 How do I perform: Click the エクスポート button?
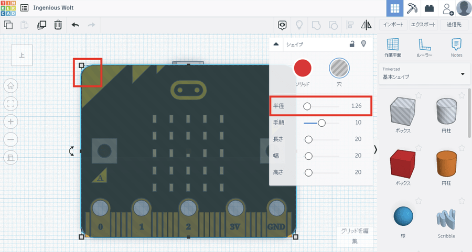pos(423,25)
